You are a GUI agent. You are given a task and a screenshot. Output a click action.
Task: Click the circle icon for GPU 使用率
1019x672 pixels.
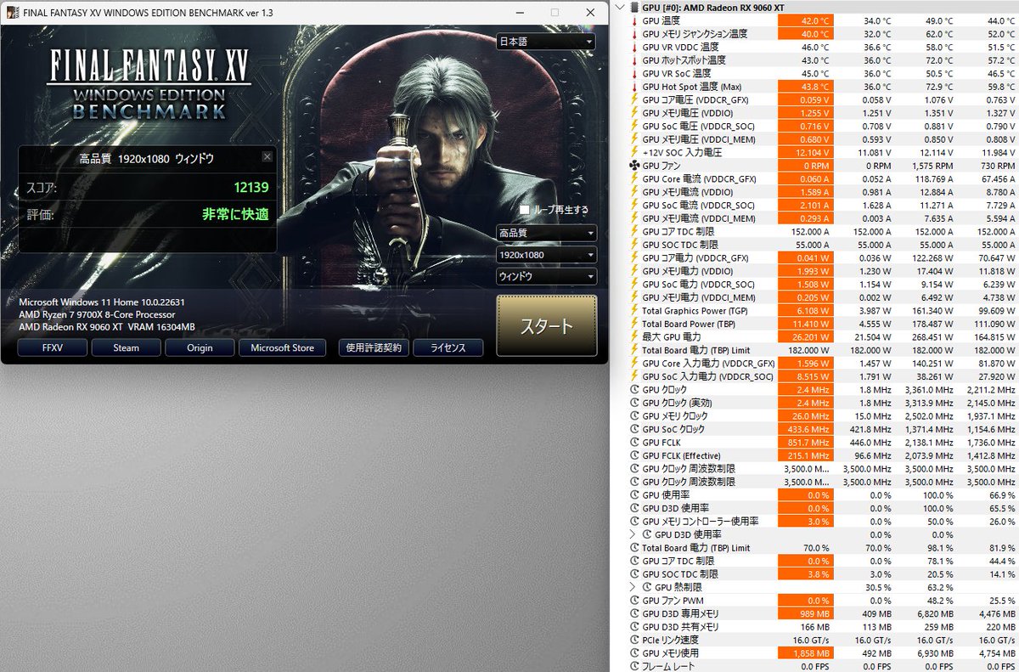(x=634, y=495)
